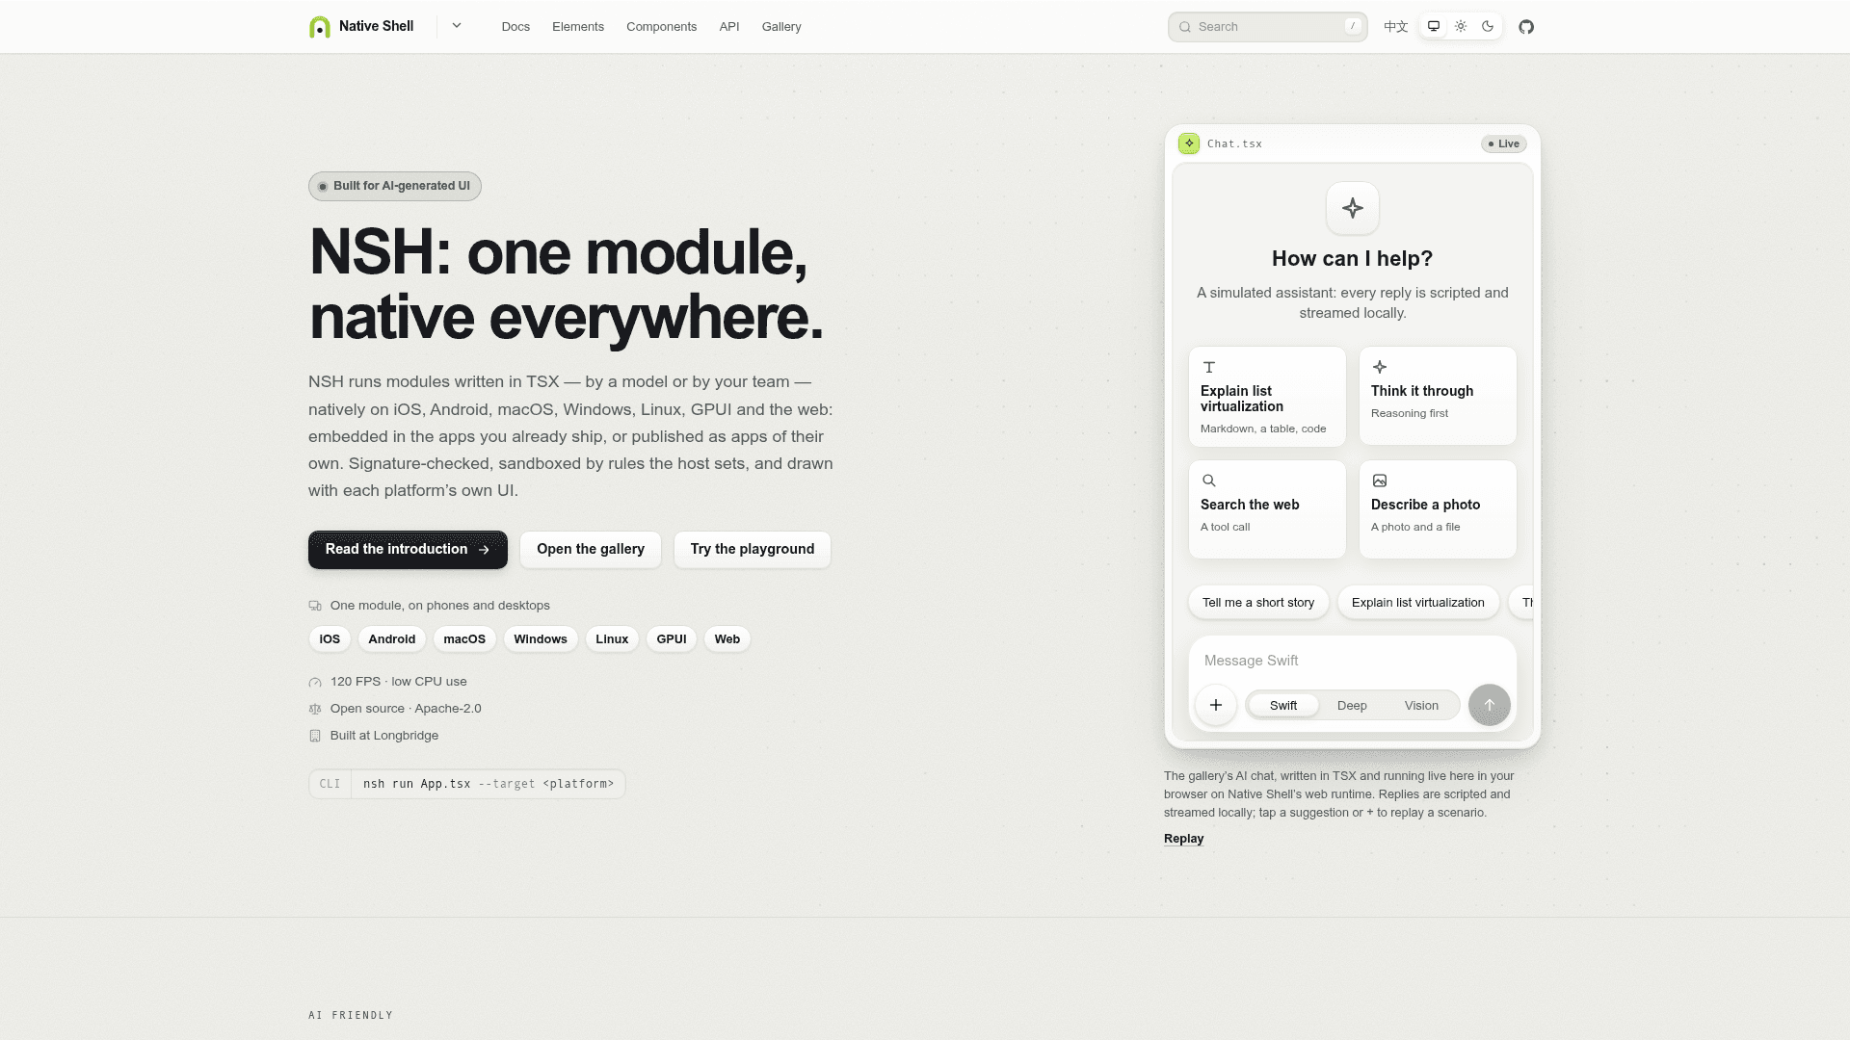
Task: Choose the Explain list virtualization card
Action: coord(1267,396)
